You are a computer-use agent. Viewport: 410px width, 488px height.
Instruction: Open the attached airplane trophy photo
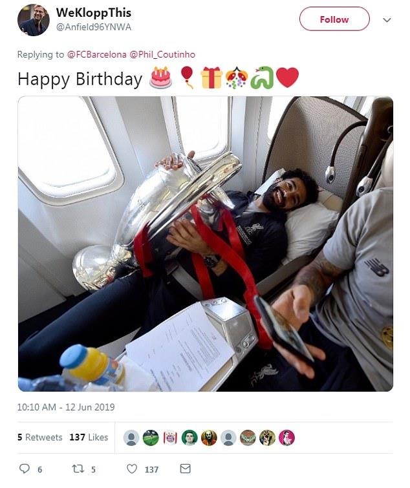click(206, 244)
